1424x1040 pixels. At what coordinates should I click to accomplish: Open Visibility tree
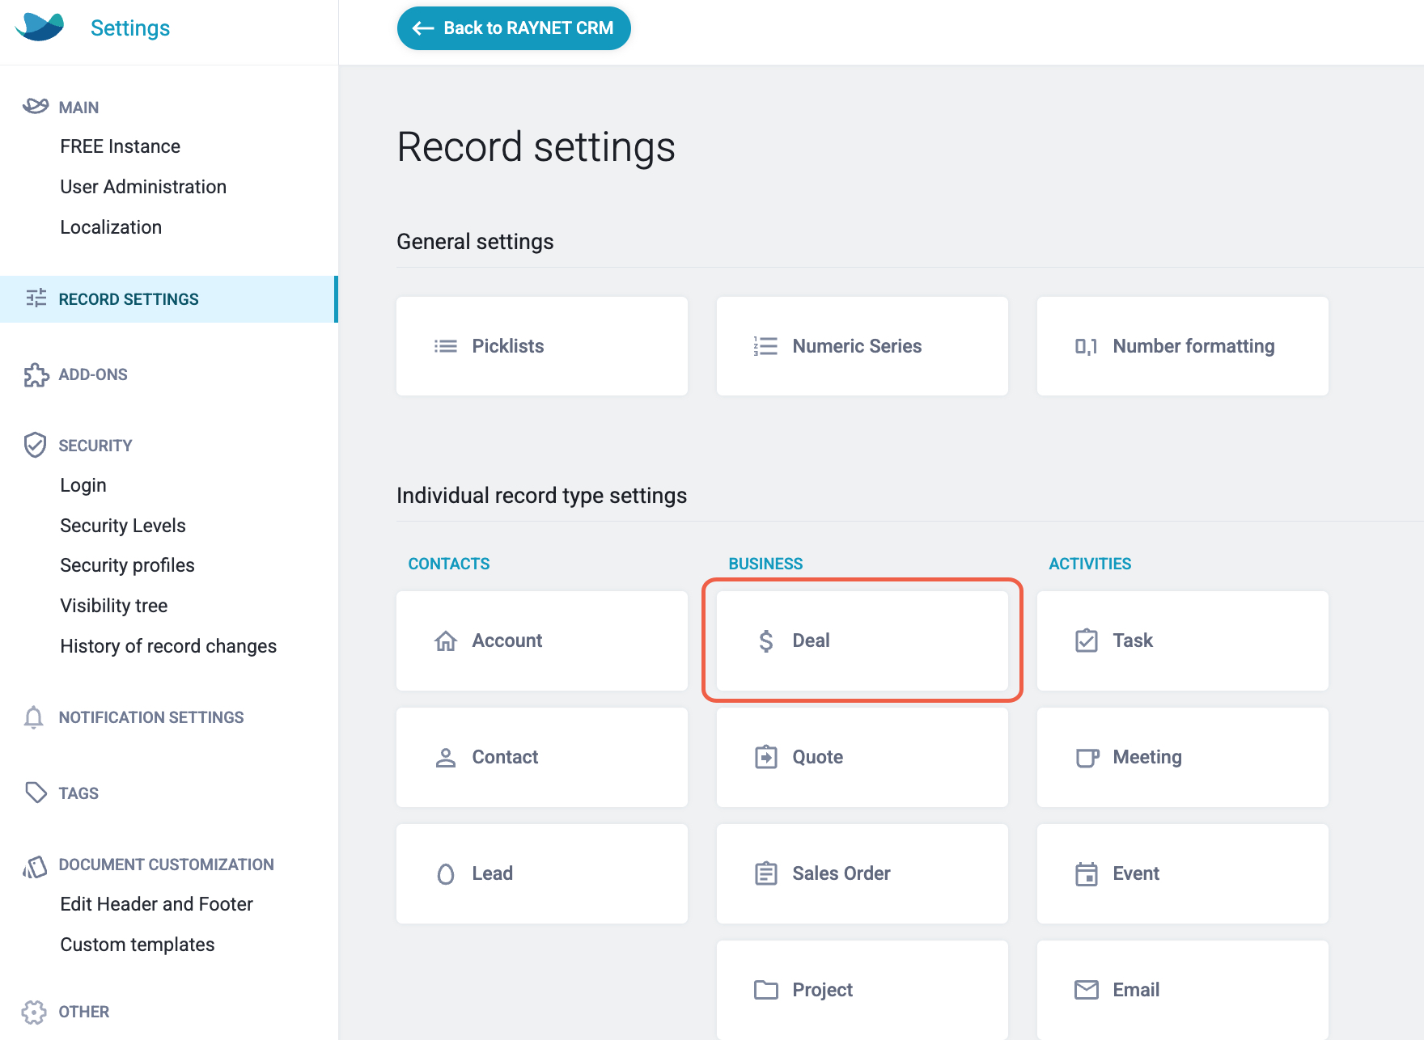point(113,606)
